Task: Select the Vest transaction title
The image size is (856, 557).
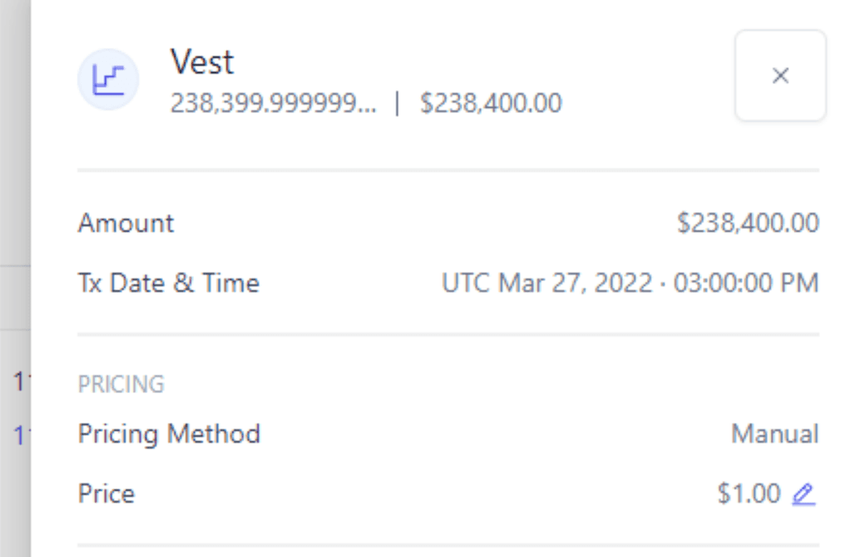Action: point(201,63)
